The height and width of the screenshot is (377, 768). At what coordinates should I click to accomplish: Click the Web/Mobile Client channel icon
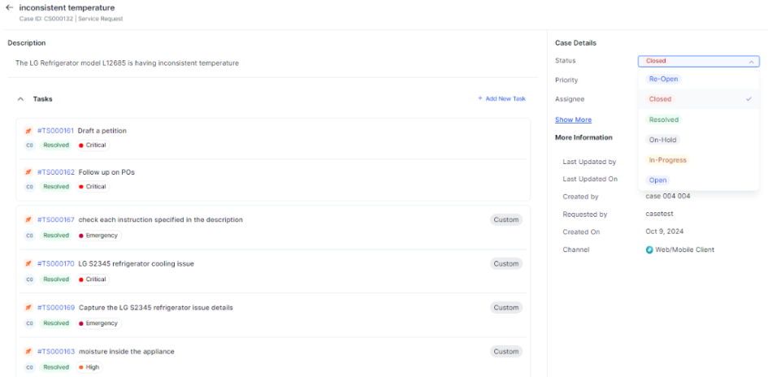pyautogui.click(x=649, y=249)
